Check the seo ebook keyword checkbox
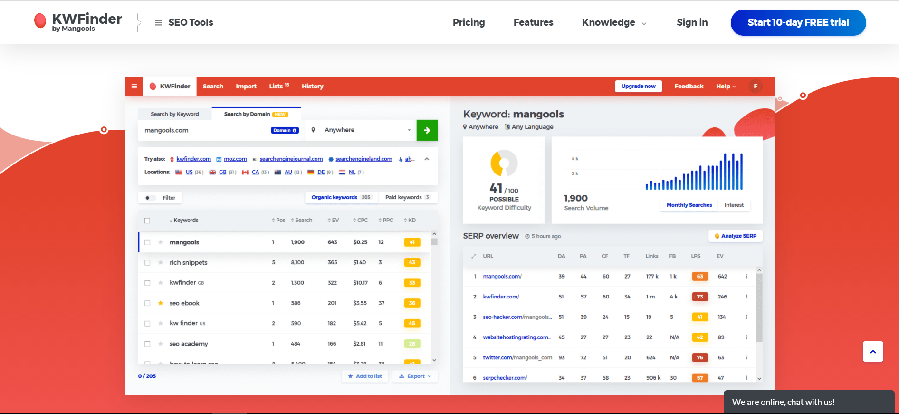Image resolution: width=899 pixels, height=414 pixels. tap(147, 303)
